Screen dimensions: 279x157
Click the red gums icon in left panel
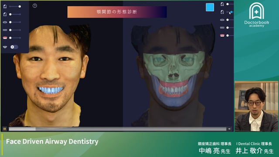click(5, 38)
